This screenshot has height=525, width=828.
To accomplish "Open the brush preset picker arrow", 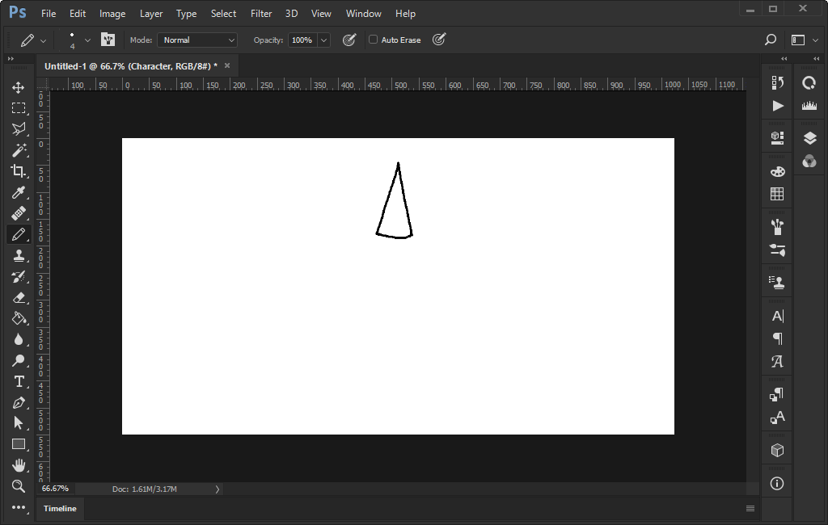I will pos(87,40).
